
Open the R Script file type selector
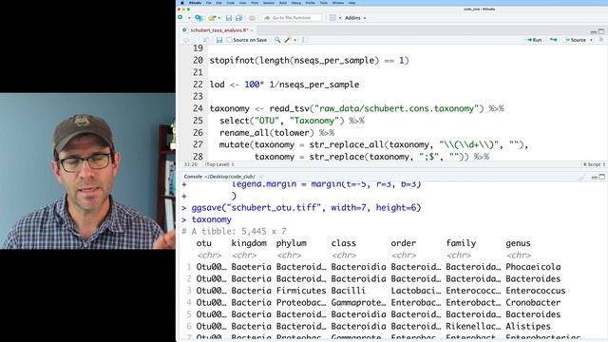595,164
